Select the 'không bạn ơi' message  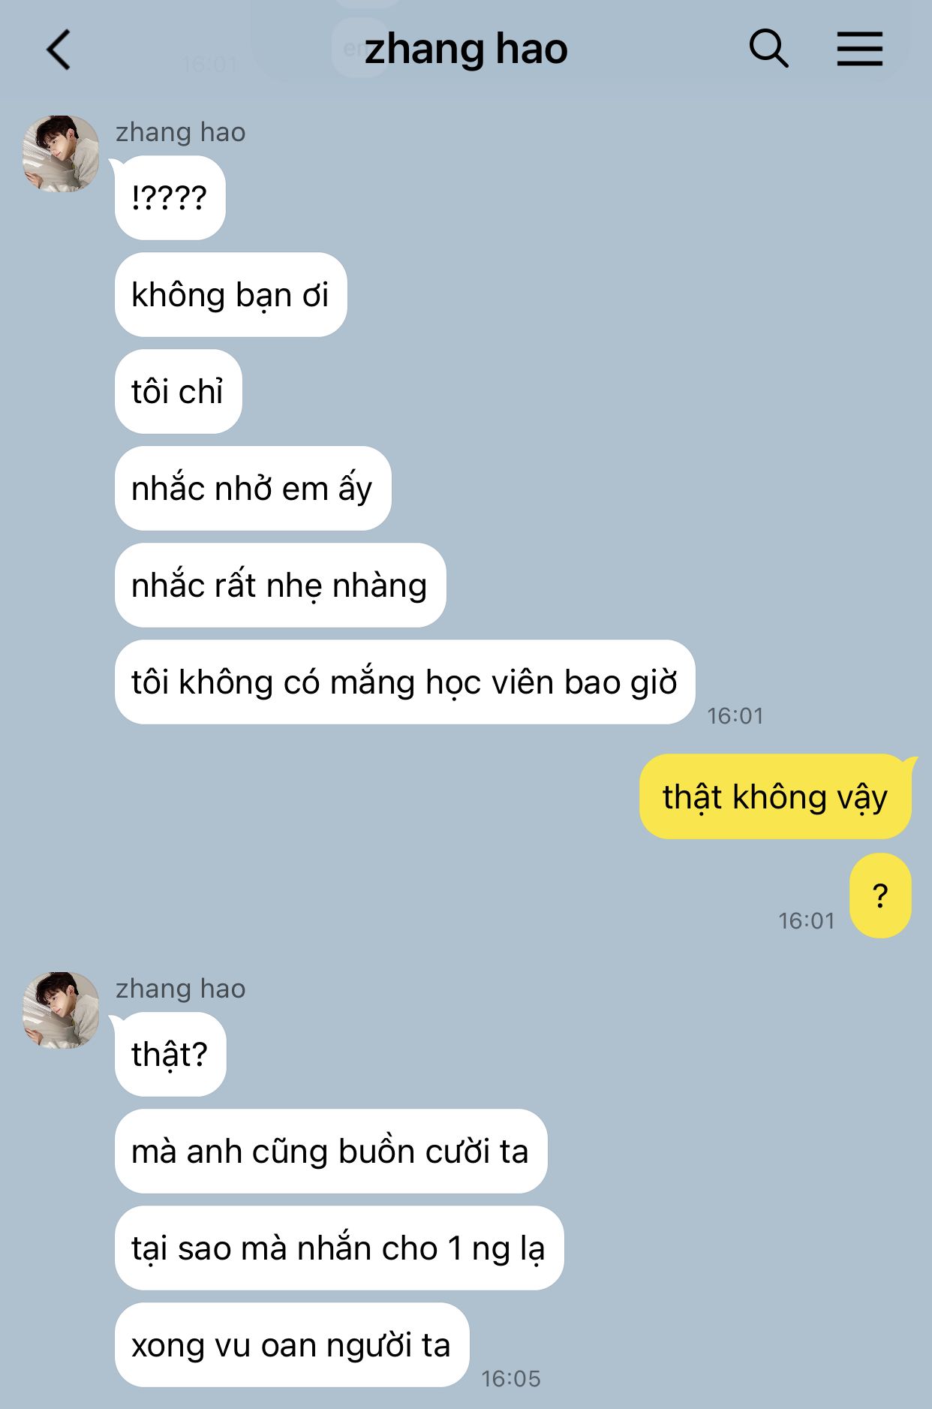tap(230, 295)
